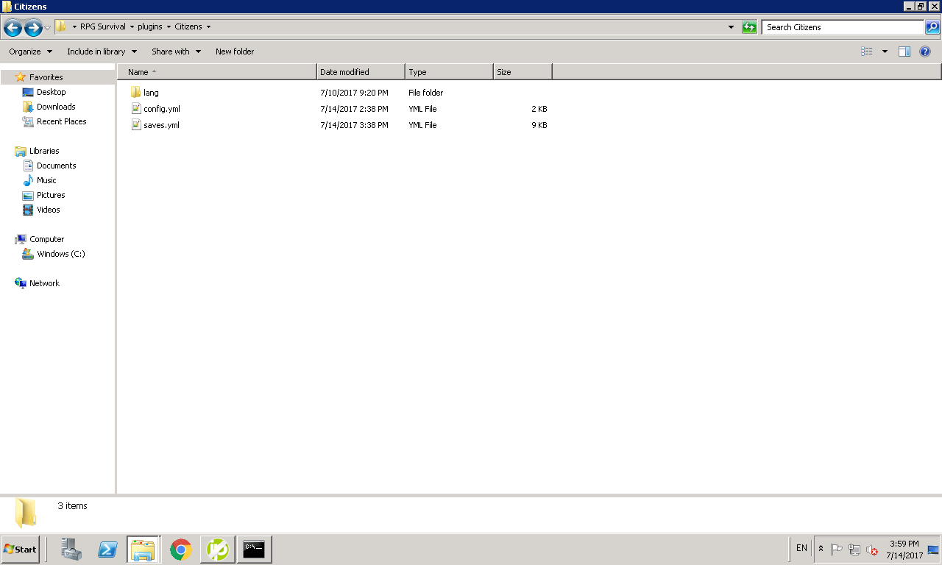Open Google Chrome from taskbar
The height and width of the screenshot is (565, 942).
coord(181,550)
